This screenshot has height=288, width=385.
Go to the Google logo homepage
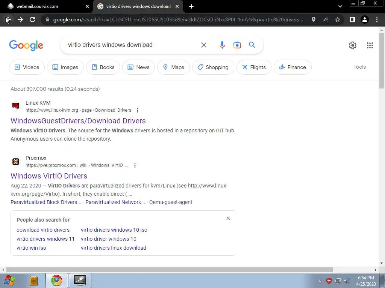26,45
